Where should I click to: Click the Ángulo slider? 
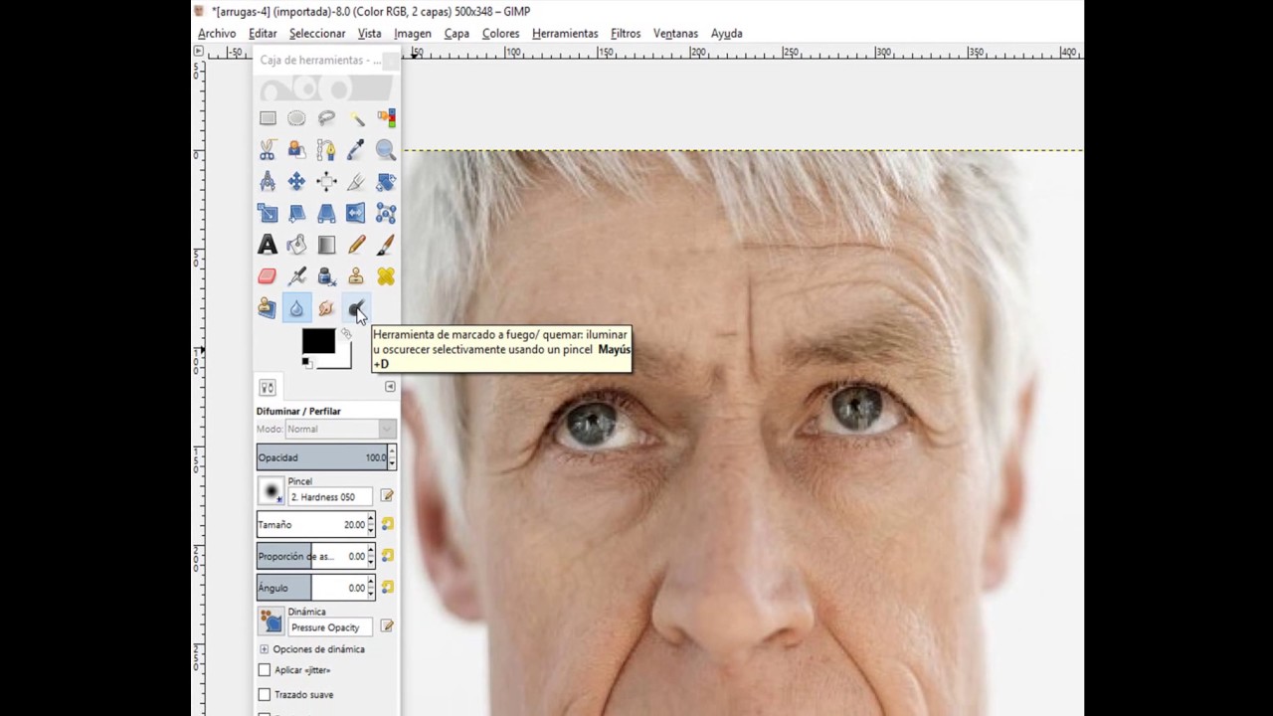[311, 588]
